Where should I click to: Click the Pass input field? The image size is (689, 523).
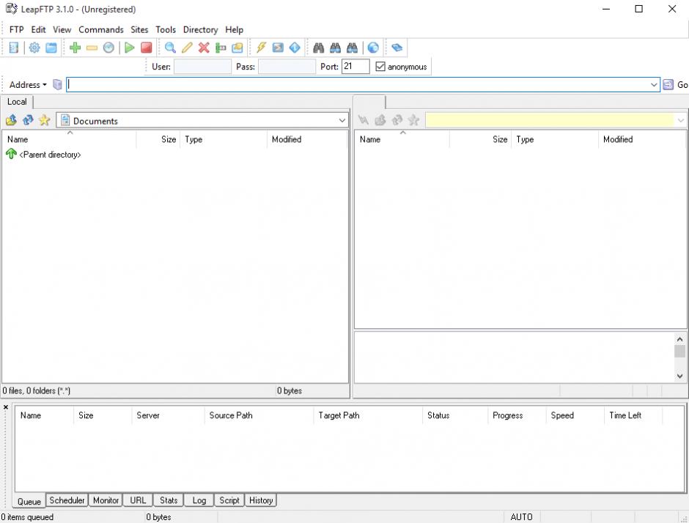point(287,67)
